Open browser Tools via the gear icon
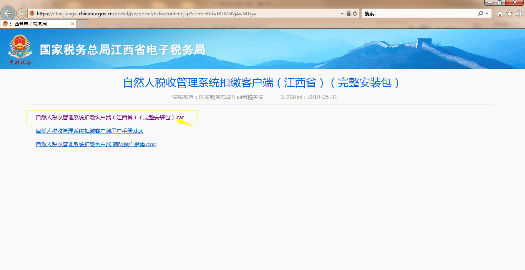 point(520,13)
